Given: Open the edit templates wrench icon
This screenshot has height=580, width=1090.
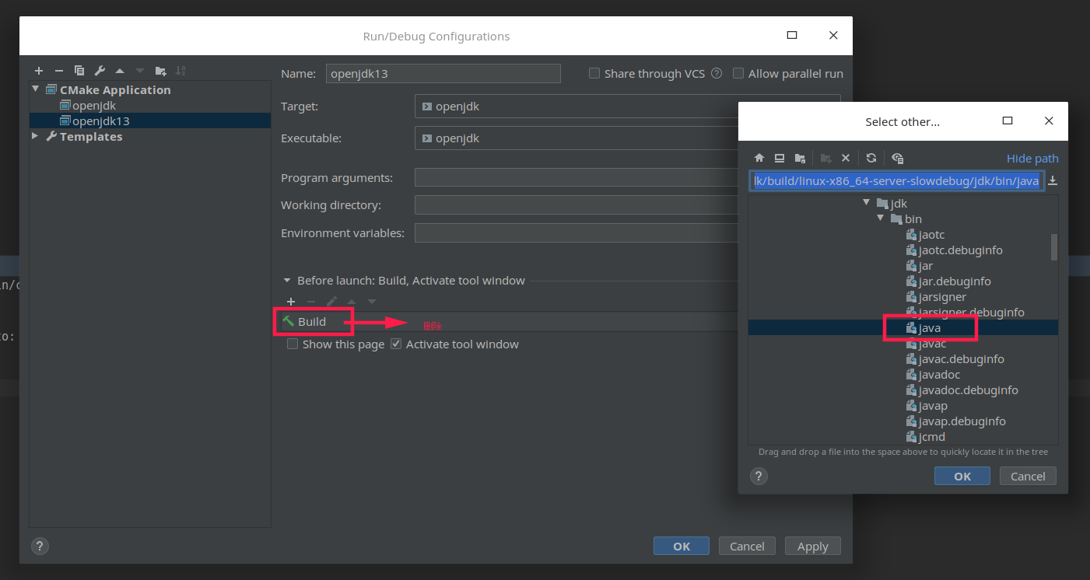Looking at the screenshot, I should (100, 71).
